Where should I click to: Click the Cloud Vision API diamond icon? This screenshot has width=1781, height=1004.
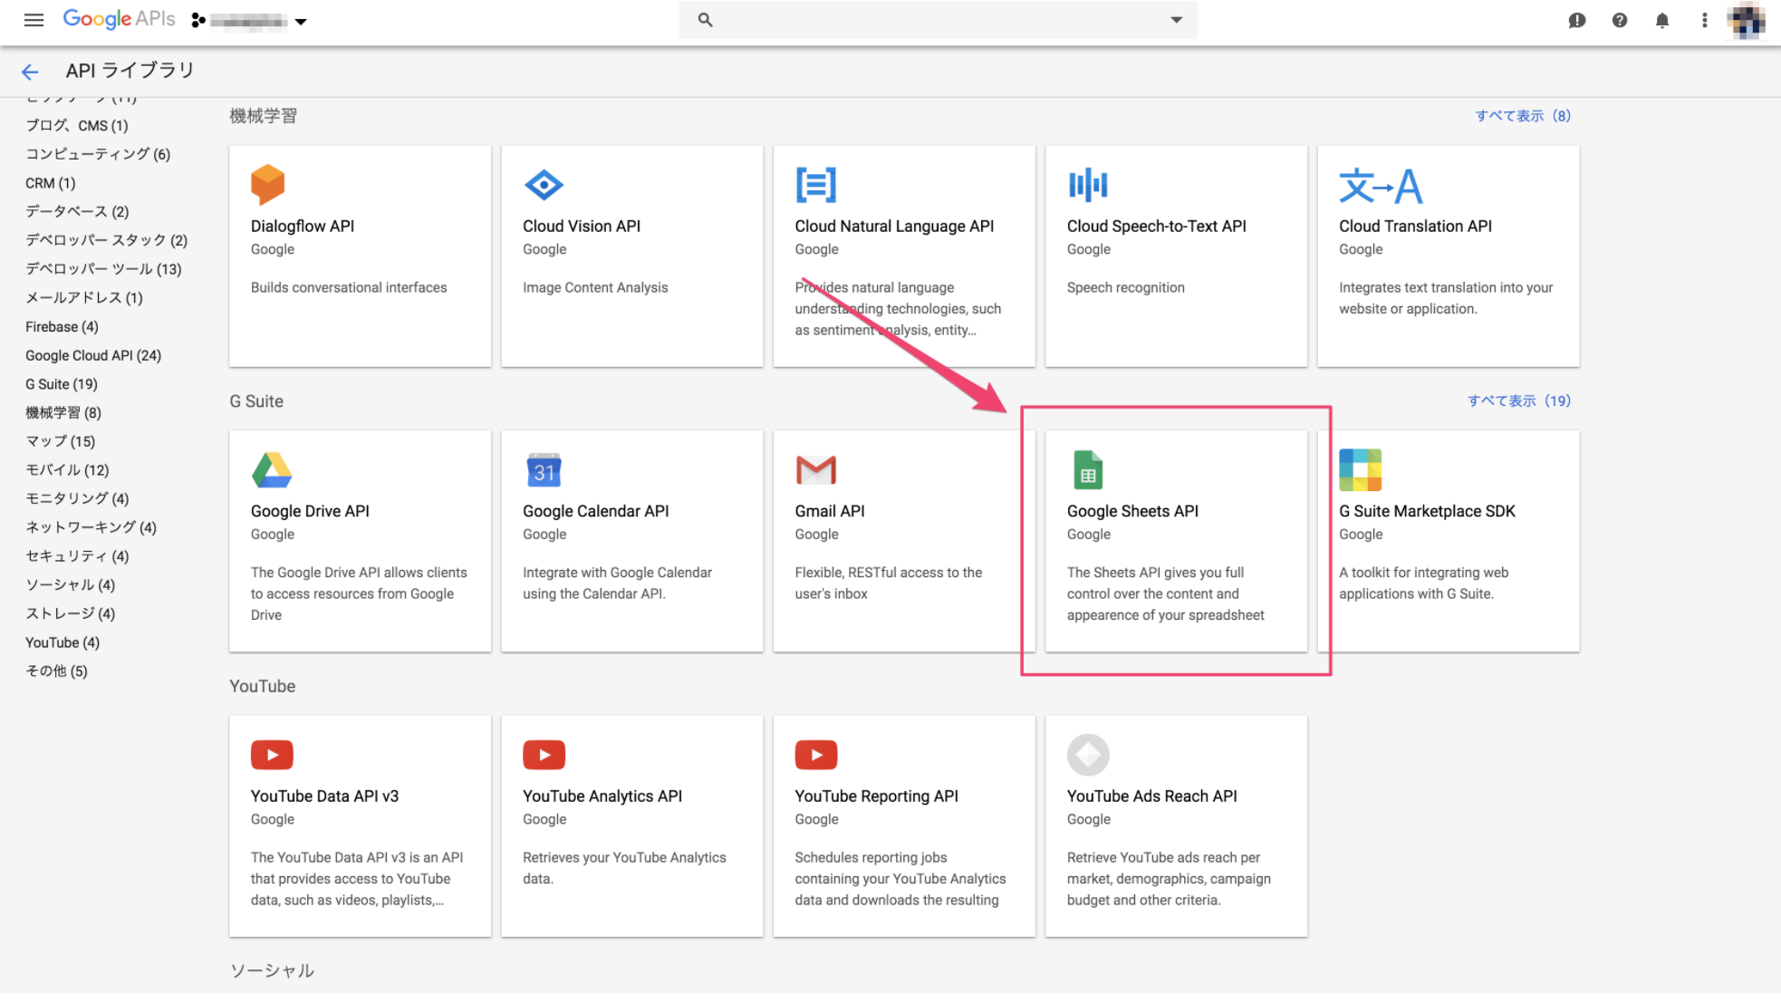544,185
